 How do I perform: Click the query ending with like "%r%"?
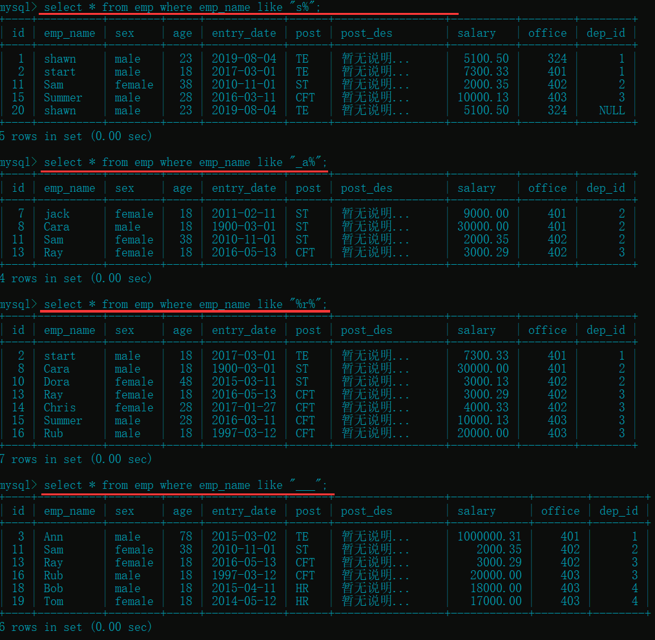[x=185, y=304]
